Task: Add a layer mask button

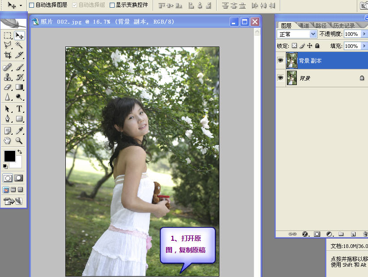Action: (317, 234)
